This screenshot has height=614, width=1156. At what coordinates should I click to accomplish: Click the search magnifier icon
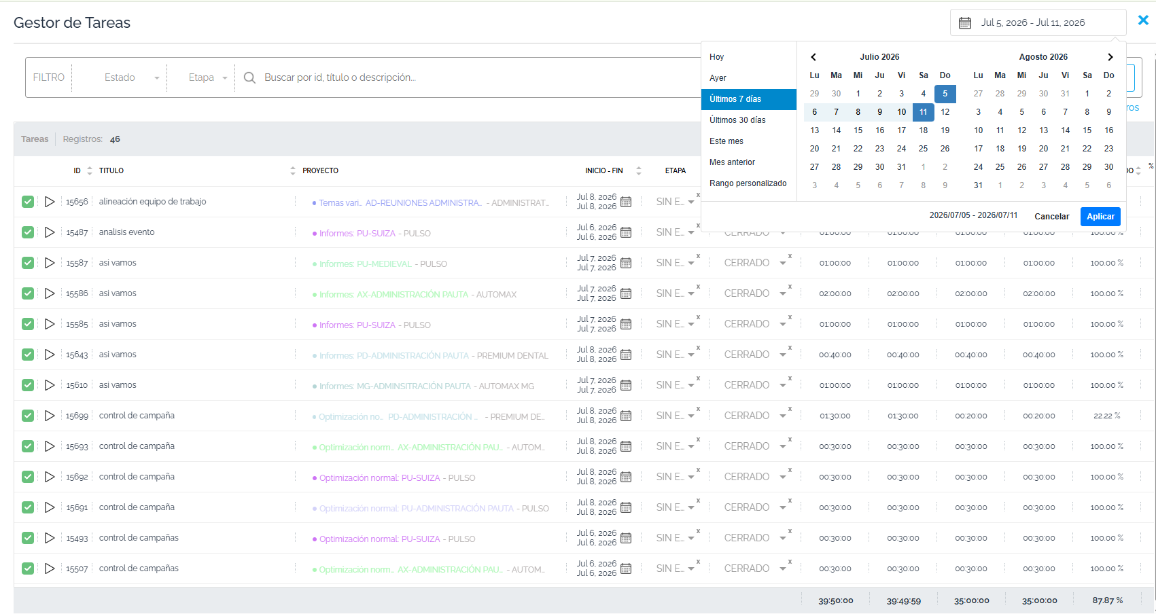[x=249, y=77]
